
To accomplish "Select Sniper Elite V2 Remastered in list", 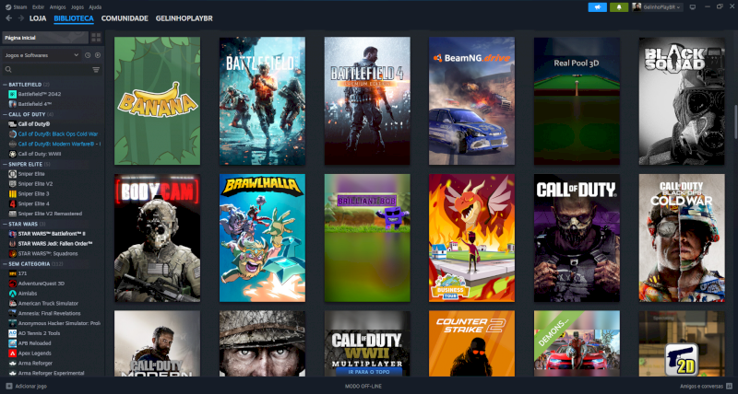I will point(50,214).
